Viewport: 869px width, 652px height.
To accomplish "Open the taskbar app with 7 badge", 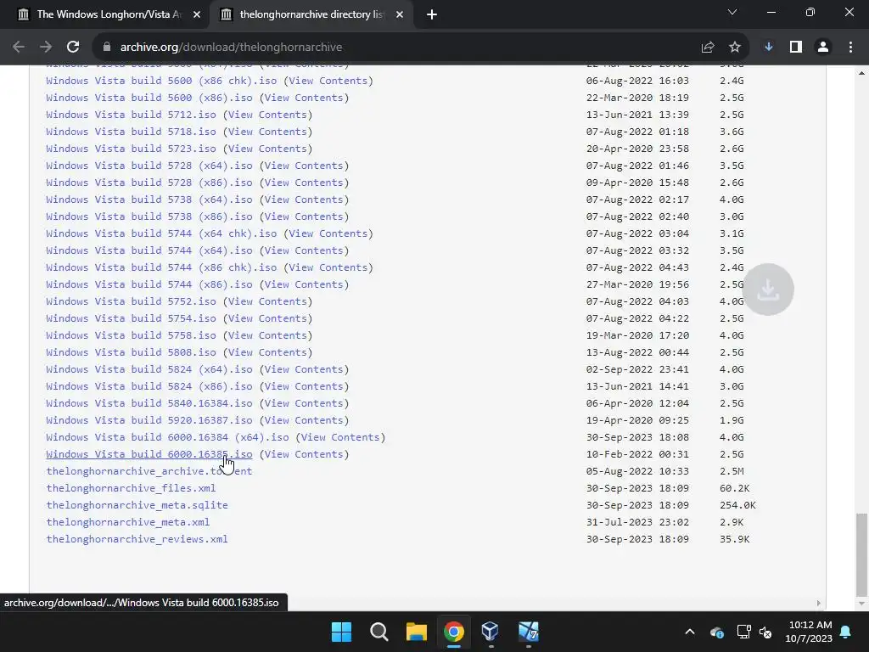I will coord(528,632).
